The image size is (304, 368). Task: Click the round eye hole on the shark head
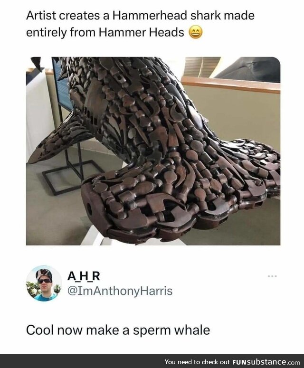tap(89, 208)
